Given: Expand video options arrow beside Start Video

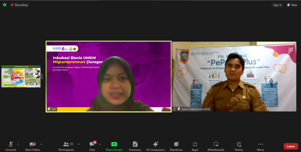Looking at the screenshot, I should point(41,144).
